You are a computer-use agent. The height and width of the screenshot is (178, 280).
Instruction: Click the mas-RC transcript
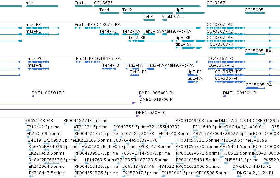click(x=42, y=34)
